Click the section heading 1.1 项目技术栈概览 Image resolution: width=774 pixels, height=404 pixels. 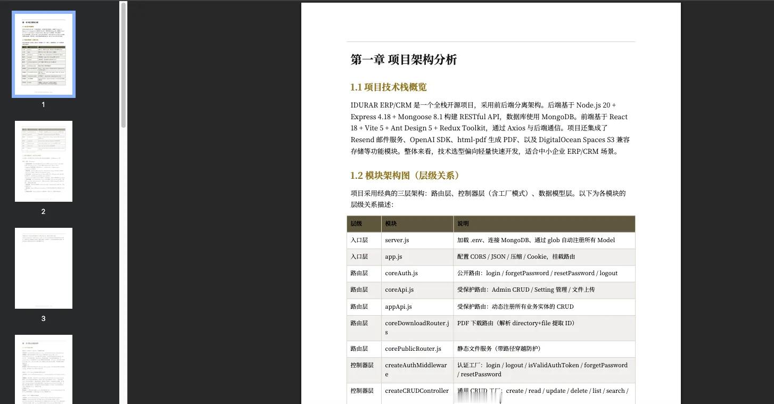[389, 87]
